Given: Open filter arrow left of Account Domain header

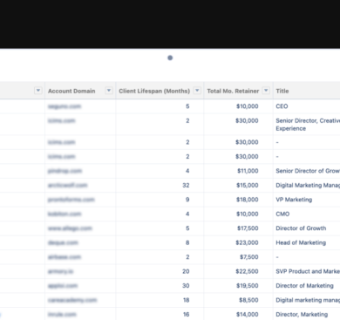Looking at the screenshot, I should point(38,91).
